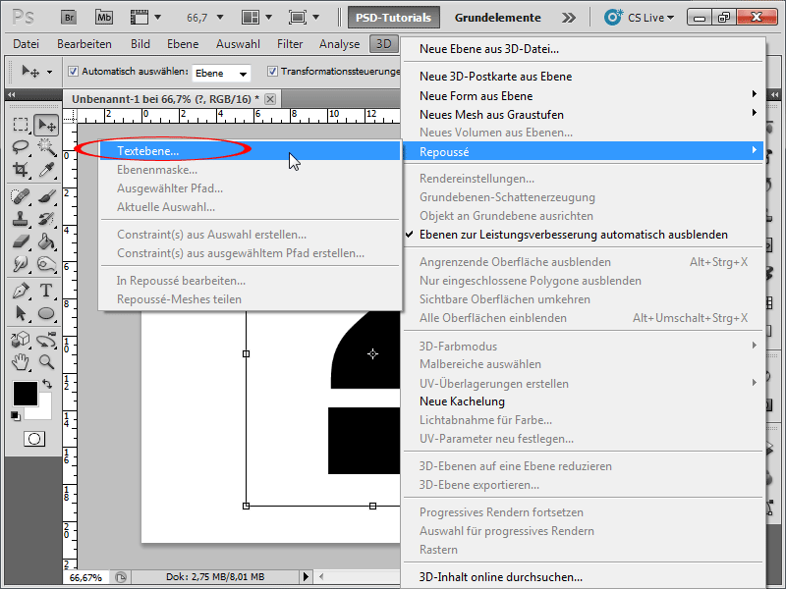
Task: Open the Auswahl menu
Action: click(x=238, y=44)
